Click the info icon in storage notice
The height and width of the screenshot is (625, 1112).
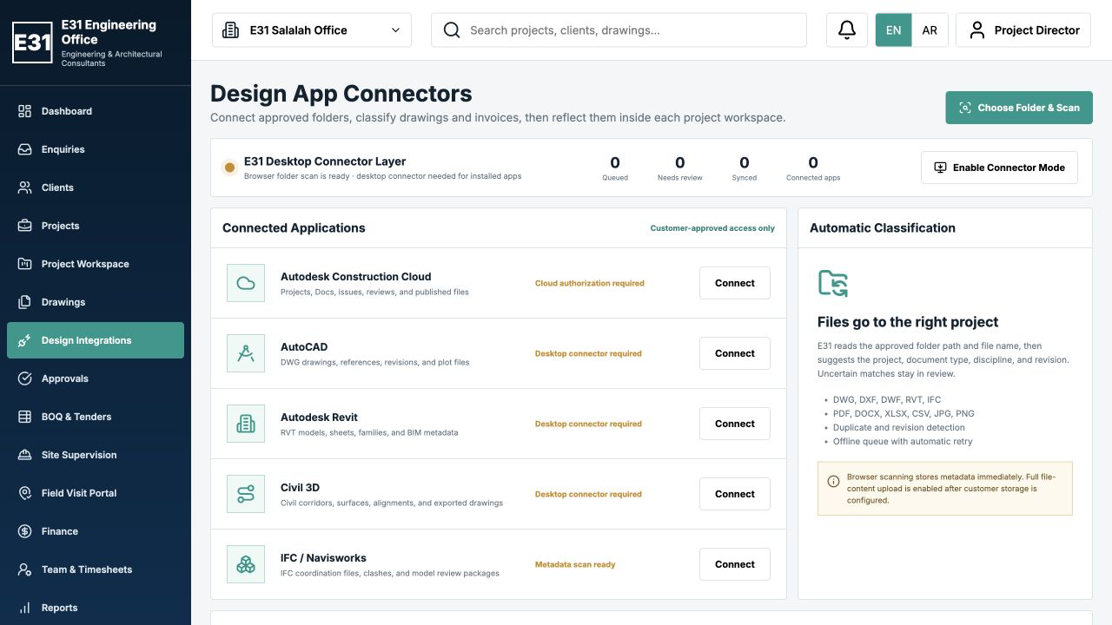(x=833, y=481)
